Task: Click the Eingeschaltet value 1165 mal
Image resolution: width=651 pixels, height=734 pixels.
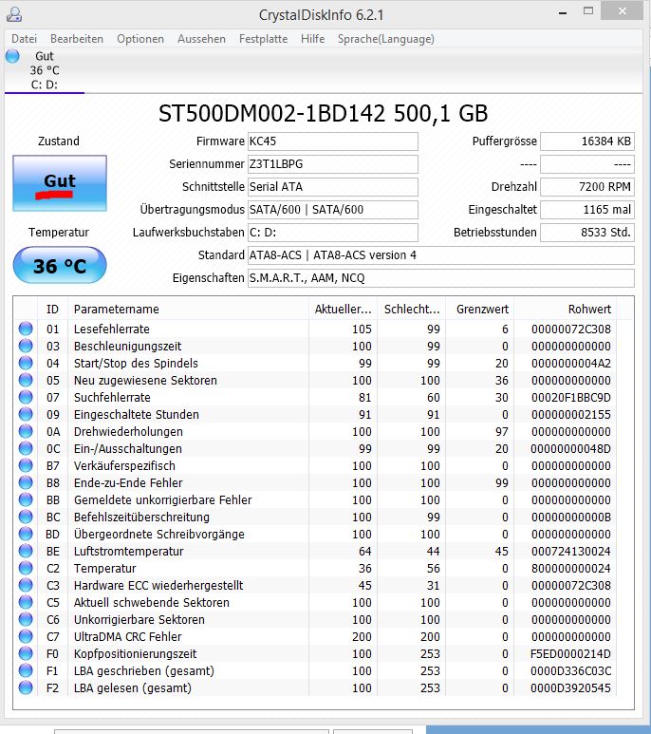Action: (x=587, y=210)
